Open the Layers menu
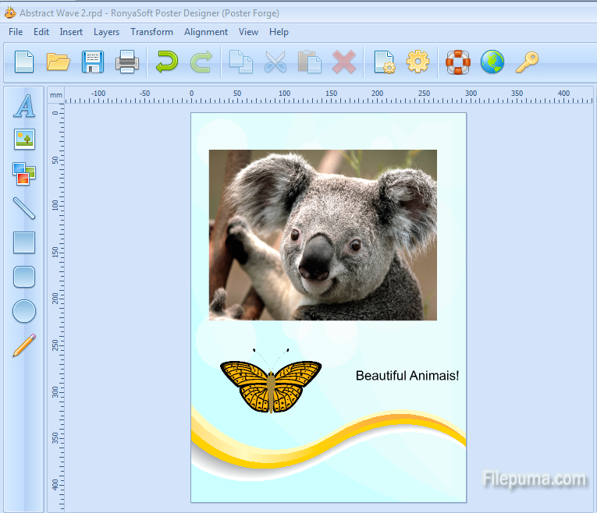This screenshot has width=597, height=513. tap(106, 32)
